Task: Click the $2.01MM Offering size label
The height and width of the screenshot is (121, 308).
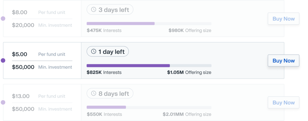Action: tap(187, 114)
